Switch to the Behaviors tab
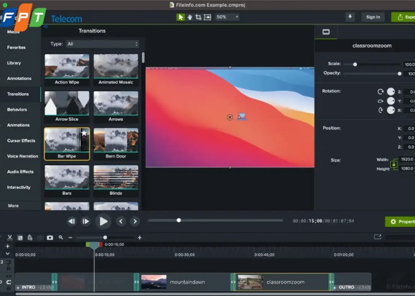Viewport: 415px width, 296px height. click(17, 110)
